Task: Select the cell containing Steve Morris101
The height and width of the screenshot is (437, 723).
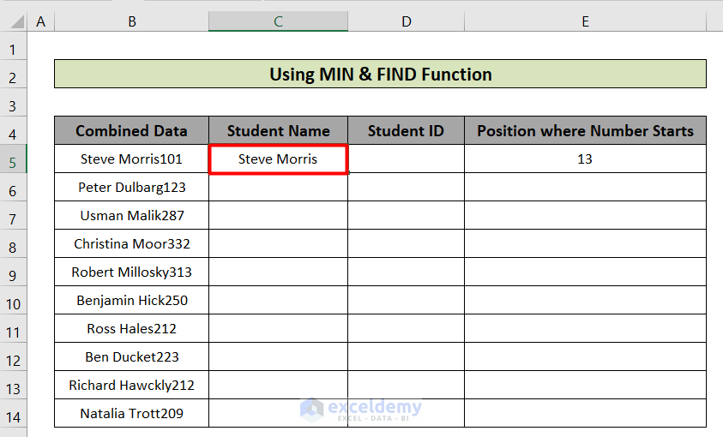Action: (x=131, y=159)
